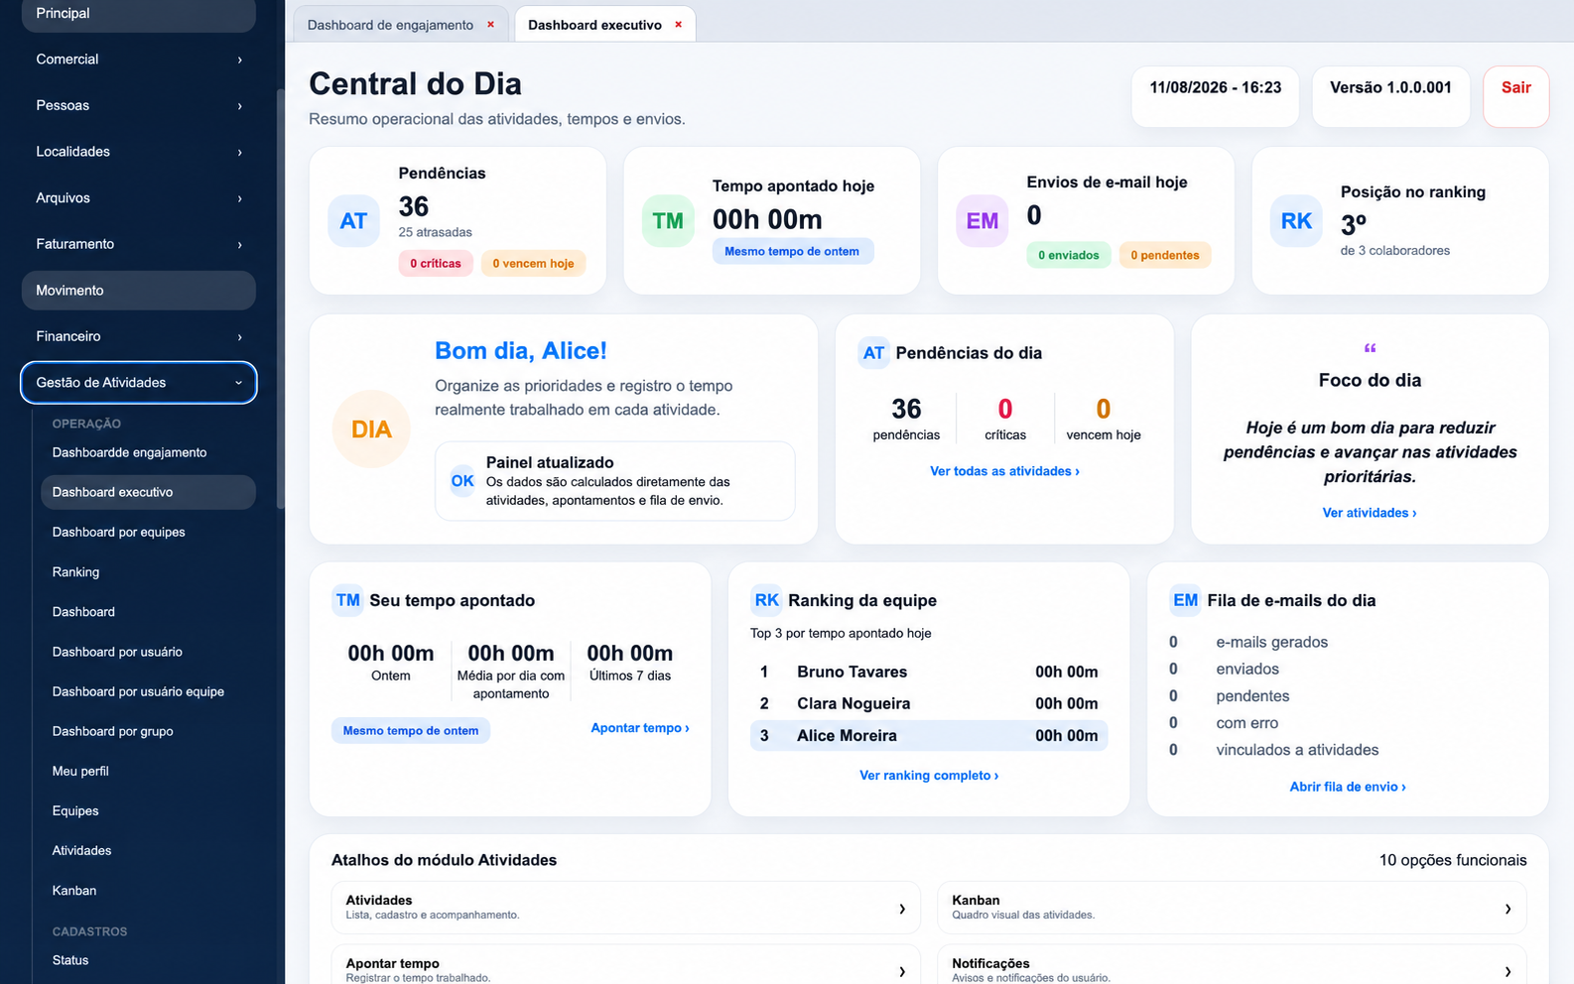
Task: Click the EM icon in Envios de e-mail card
Action: point(983,221)
